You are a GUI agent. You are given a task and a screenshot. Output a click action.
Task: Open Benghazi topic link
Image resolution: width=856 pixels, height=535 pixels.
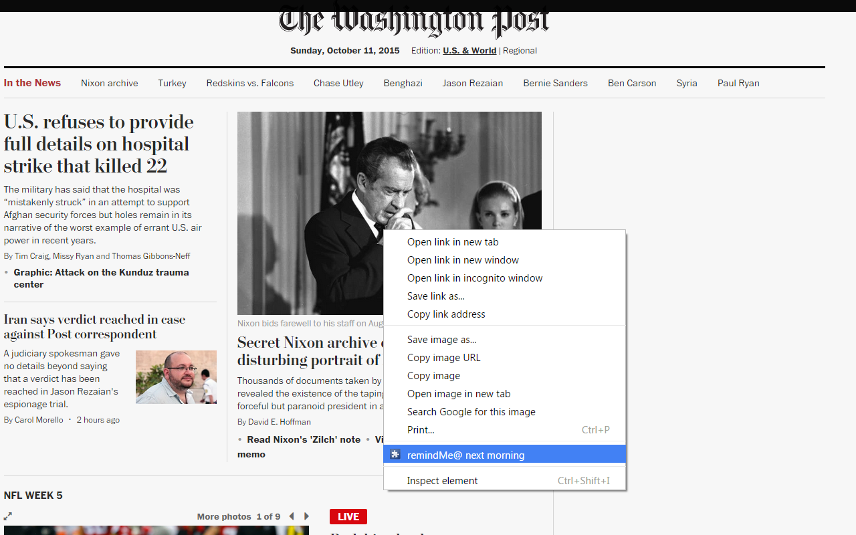pyautogui.click(x=403, y=84)
